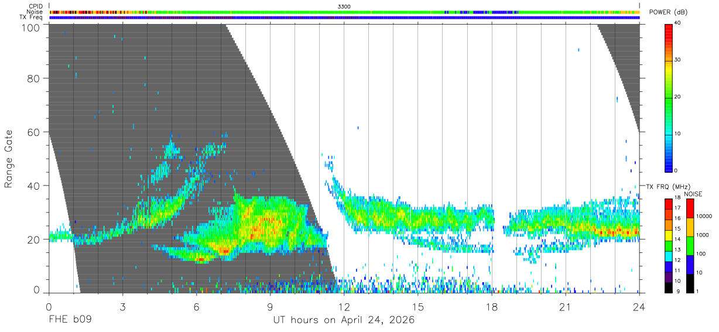The width and height of the screenshot is (719, 332).
Task: Click the 24 hour tick on UT axis
Action: tap(639, 306)
